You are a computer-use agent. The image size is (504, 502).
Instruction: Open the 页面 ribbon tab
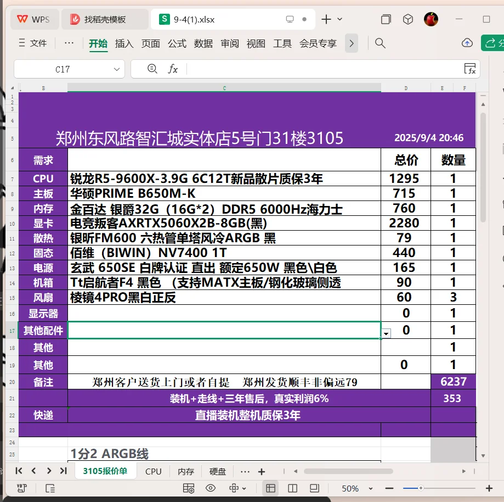click(150, 43)
